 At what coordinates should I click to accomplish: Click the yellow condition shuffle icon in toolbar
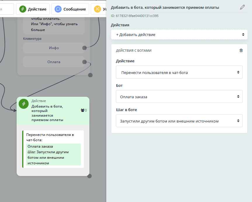pyautogui.click(x=97, y=9)
